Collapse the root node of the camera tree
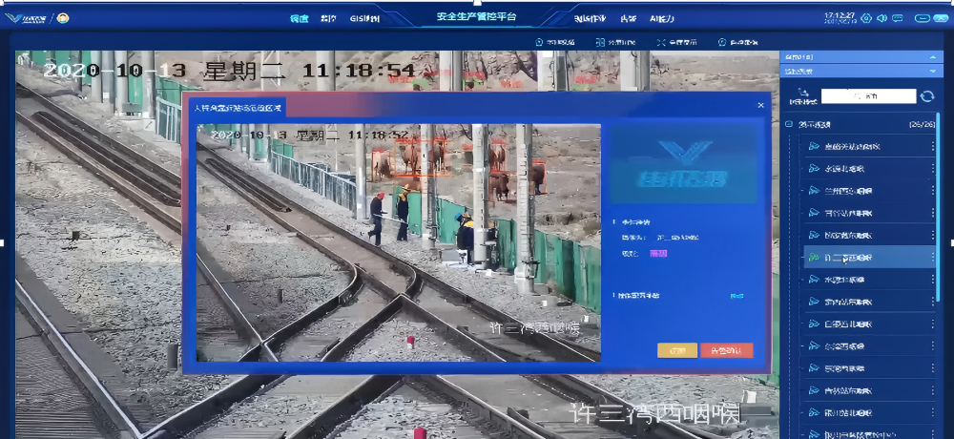The height and width of the screenshot is (439, 954). 789,124
